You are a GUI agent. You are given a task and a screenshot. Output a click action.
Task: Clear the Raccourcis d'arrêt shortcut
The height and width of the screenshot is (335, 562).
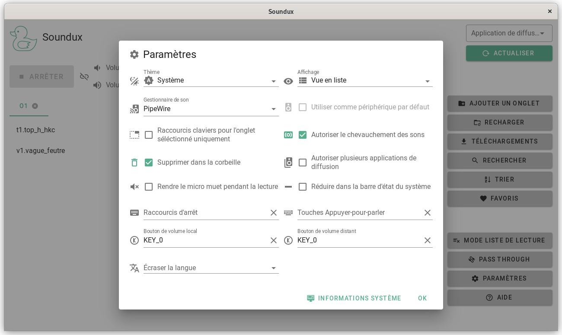coord(274,213)
